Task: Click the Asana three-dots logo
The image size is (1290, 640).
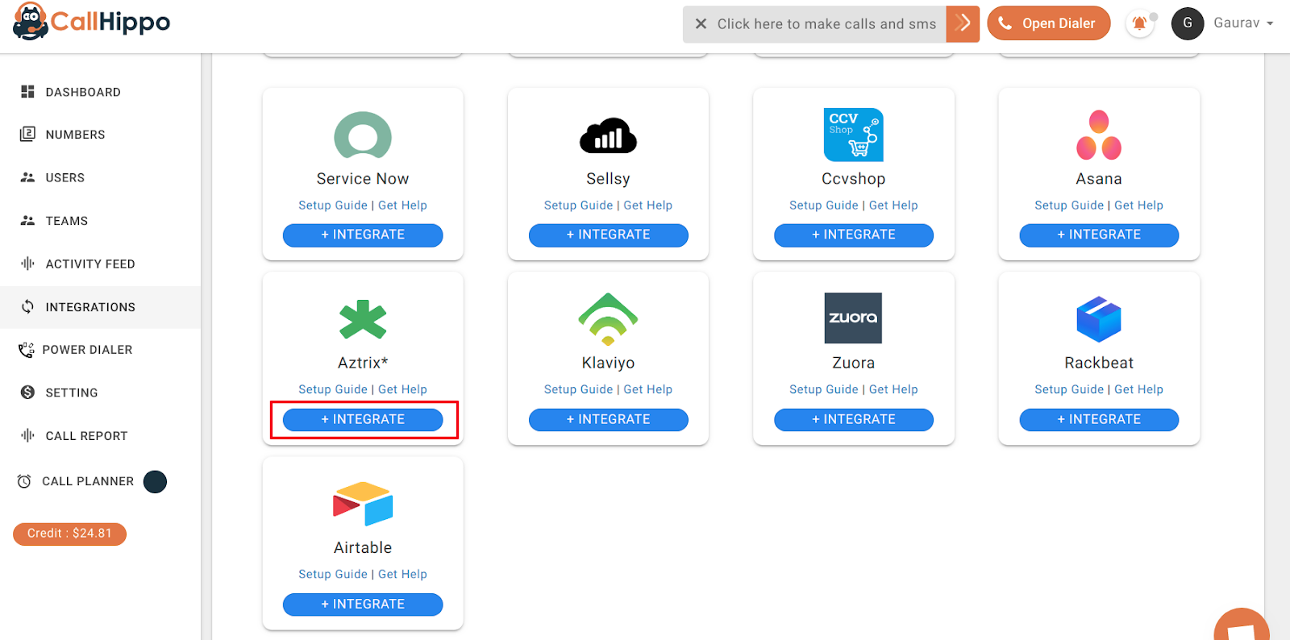Action: coord(1099,135)
